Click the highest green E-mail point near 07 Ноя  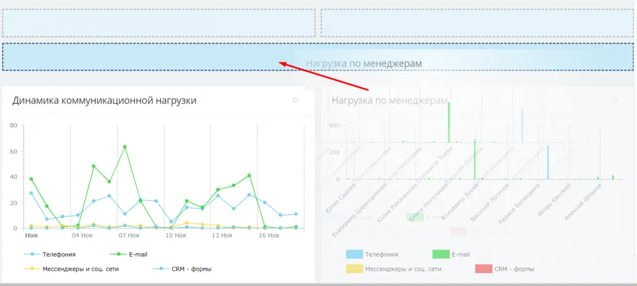(x=124, y=147)
